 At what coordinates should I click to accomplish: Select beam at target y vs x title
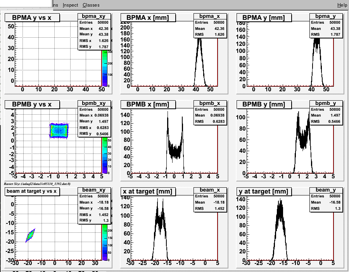point(32,191)
